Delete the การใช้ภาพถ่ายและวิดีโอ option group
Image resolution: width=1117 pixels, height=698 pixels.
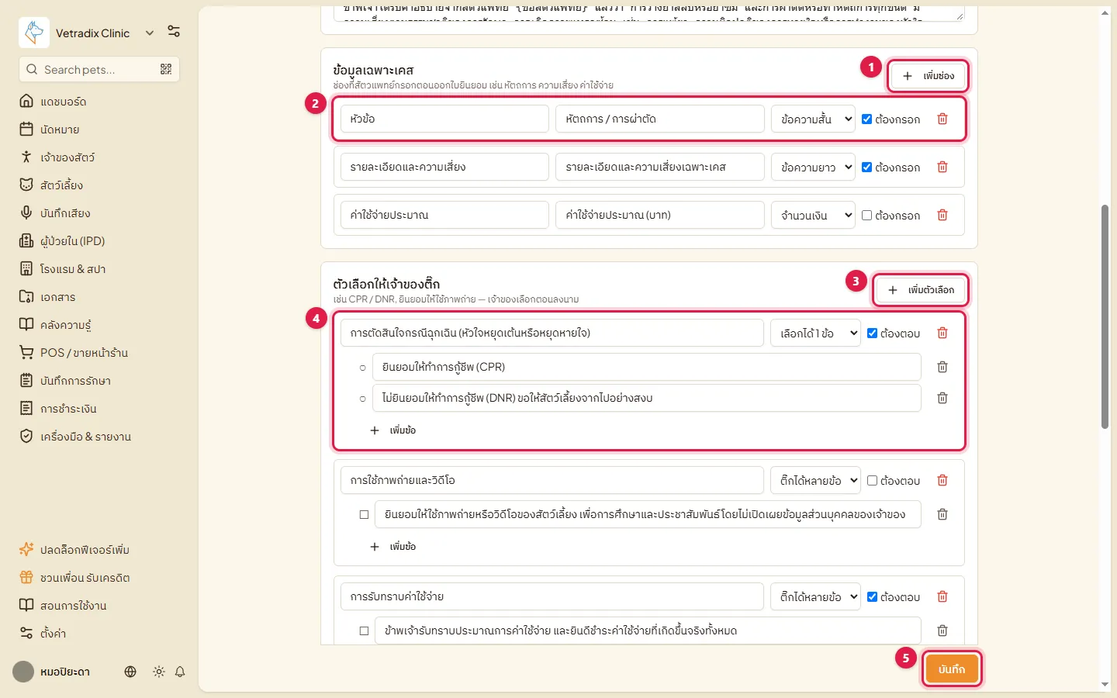[x=942, y=480]
